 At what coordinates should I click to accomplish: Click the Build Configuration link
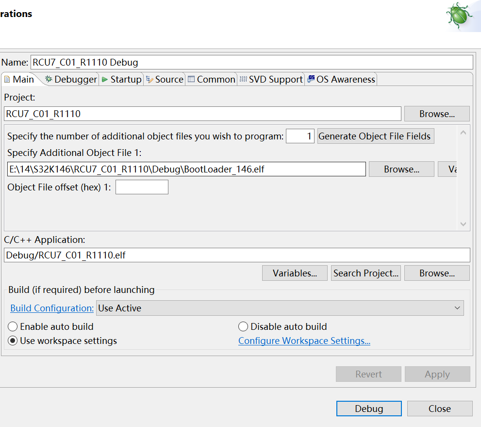click(x=52, y=308)
